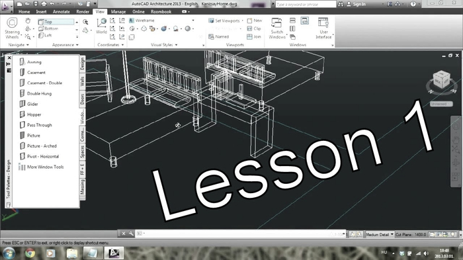Screen dimensions: 463x260
Task: Expand the Navigate panel arrow
Action: (x=28, y=45)
